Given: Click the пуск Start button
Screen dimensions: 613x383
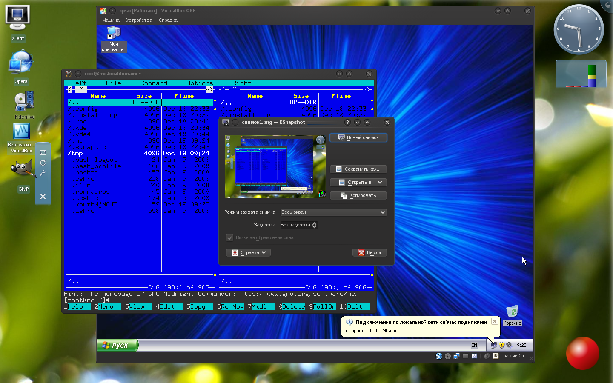Looking at the screenshot, I should coord(117,345).
